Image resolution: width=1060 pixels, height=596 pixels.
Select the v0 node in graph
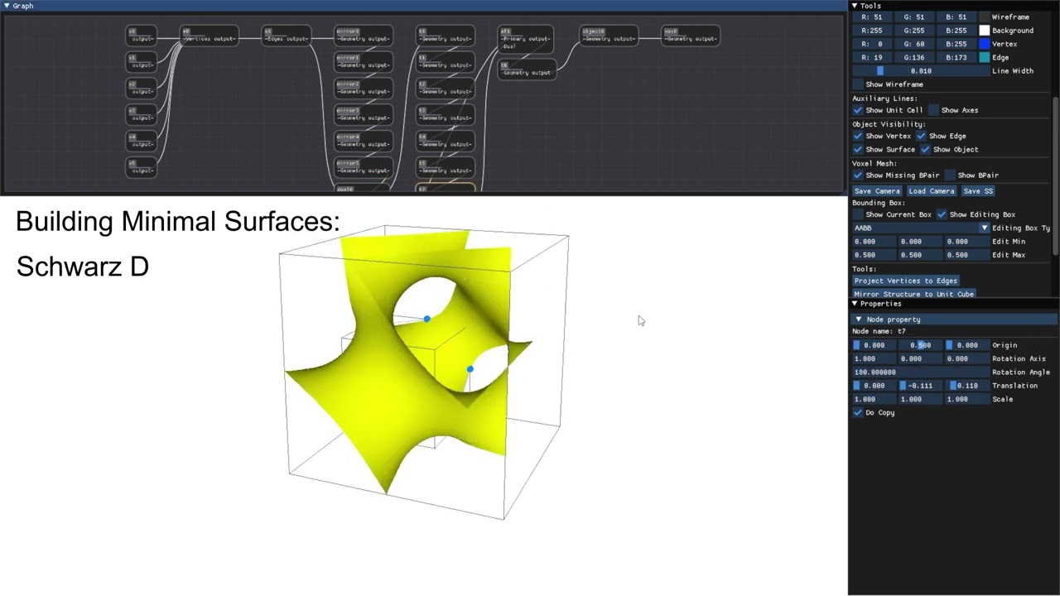[142, 36]
